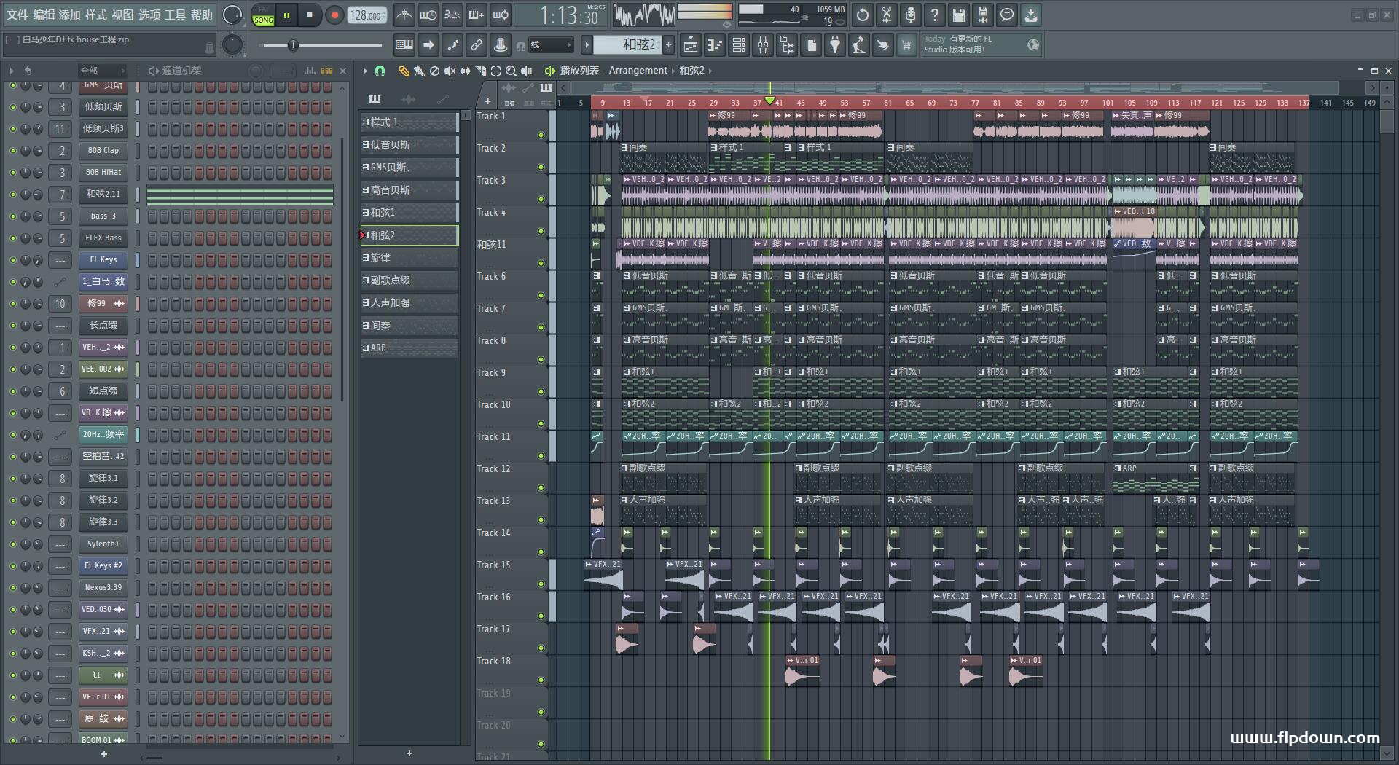Open the tempo tapper icon
Viewport: 1399px width, 765px height.
coord(859,45)
